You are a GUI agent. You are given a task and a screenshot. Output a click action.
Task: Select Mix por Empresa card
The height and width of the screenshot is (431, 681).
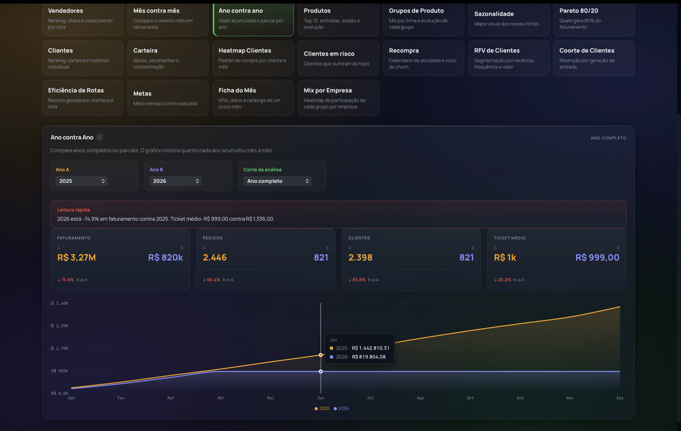point(338,98)
